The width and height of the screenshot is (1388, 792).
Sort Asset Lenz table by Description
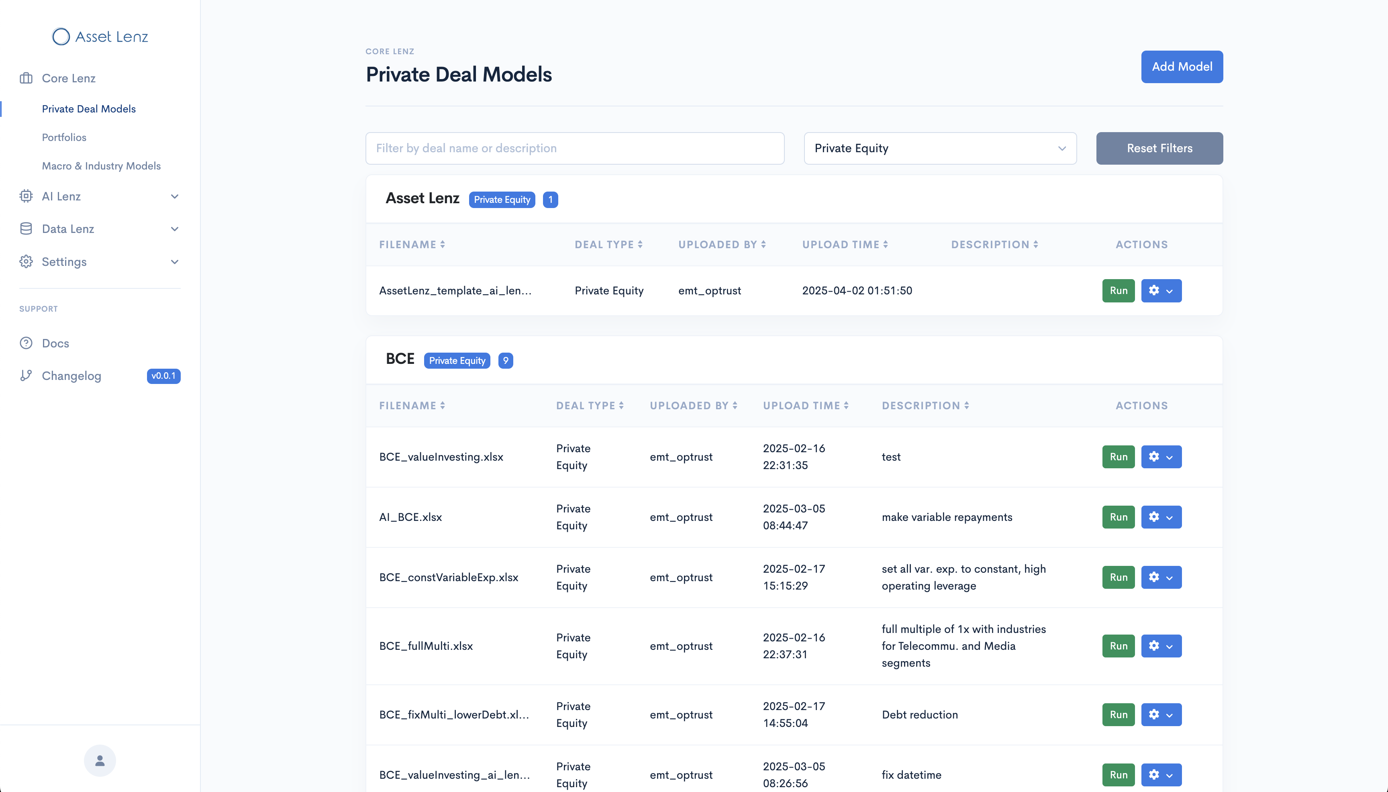coord(994,245)
